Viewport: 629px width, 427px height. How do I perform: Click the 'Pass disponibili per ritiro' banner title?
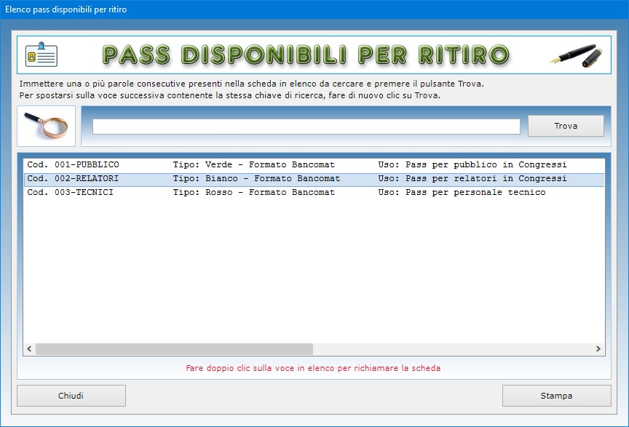coord(306,55)
